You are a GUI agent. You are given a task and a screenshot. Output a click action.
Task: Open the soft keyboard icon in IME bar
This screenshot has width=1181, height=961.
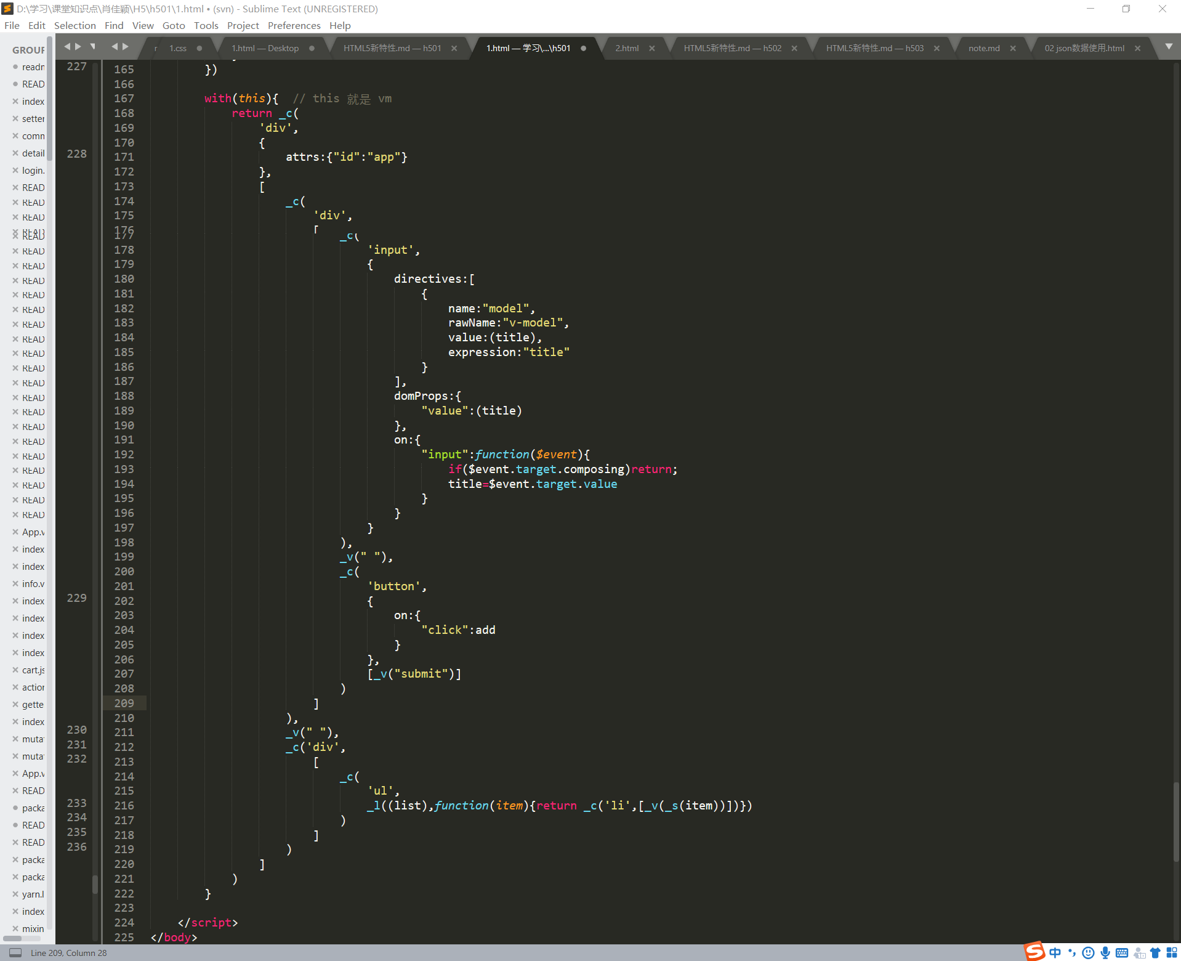point(1122,952)
